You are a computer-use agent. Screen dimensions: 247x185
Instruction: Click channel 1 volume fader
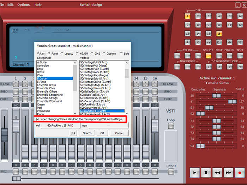point(16,126)
